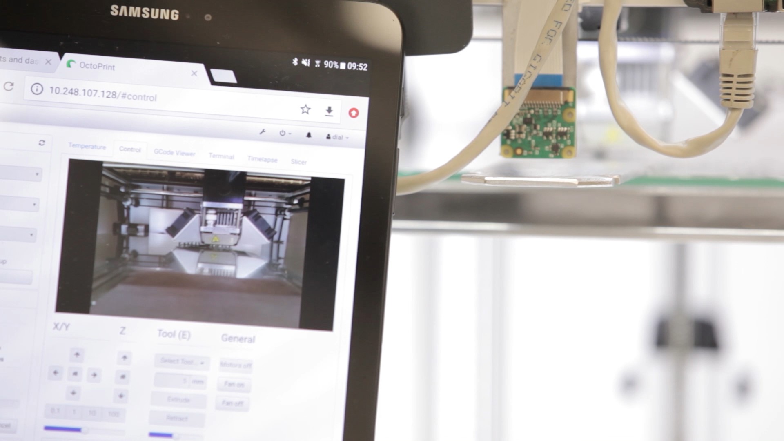Click the OctoPrint refresh icon
Viewport: 784px width, 441px height.
coord(42,143)
